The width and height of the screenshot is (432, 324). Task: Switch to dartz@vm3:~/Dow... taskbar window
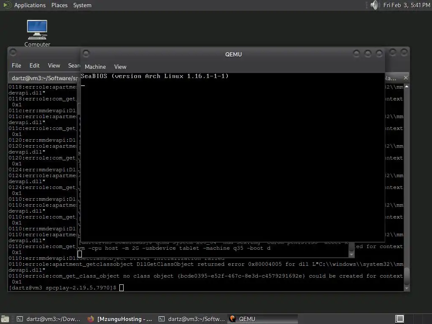tap(49, 319)
